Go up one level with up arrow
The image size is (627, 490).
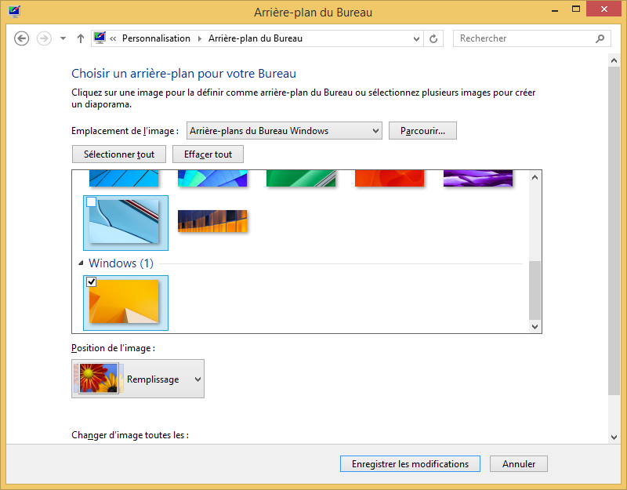[x=81, y=38]
